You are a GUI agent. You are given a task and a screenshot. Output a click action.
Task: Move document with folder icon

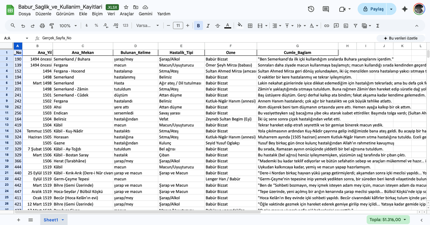(x=136, y=7)
